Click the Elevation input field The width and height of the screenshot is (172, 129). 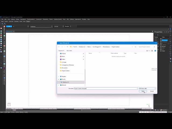(73, 26)
